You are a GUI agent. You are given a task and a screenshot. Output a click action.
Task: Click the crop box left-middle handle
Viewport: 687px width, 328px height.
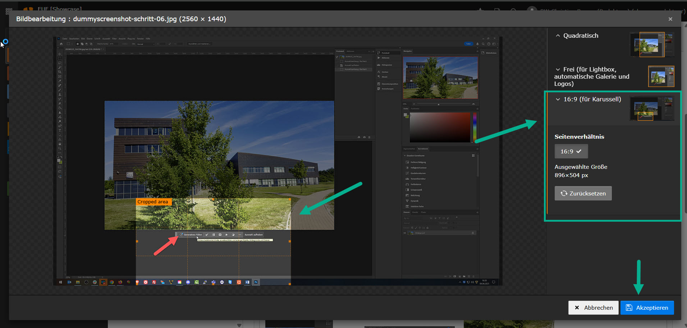(x=137, y=241)
